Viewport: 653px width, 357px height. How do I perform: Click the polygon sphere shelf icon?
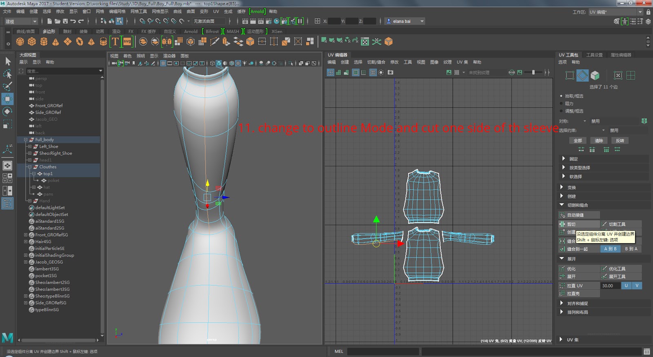click(20, 42)
